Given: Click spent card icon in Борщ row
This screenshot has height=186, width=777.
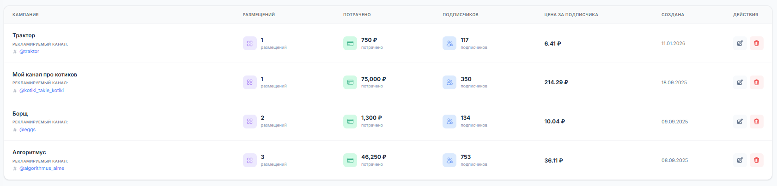Looking at the screenshot, I should coord(350,122).
